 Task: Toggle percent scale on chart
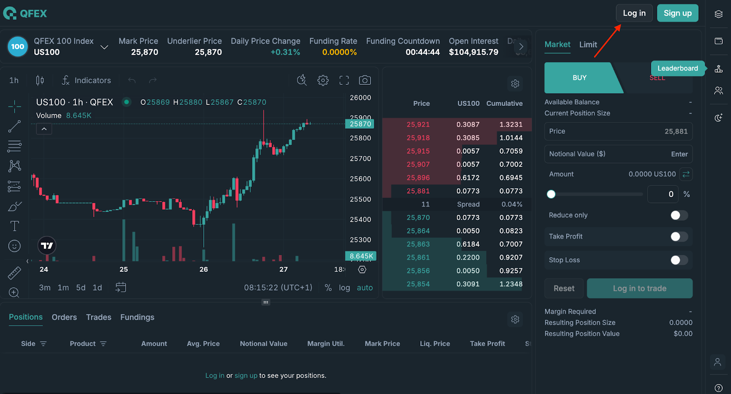click(x=328, y=288)
